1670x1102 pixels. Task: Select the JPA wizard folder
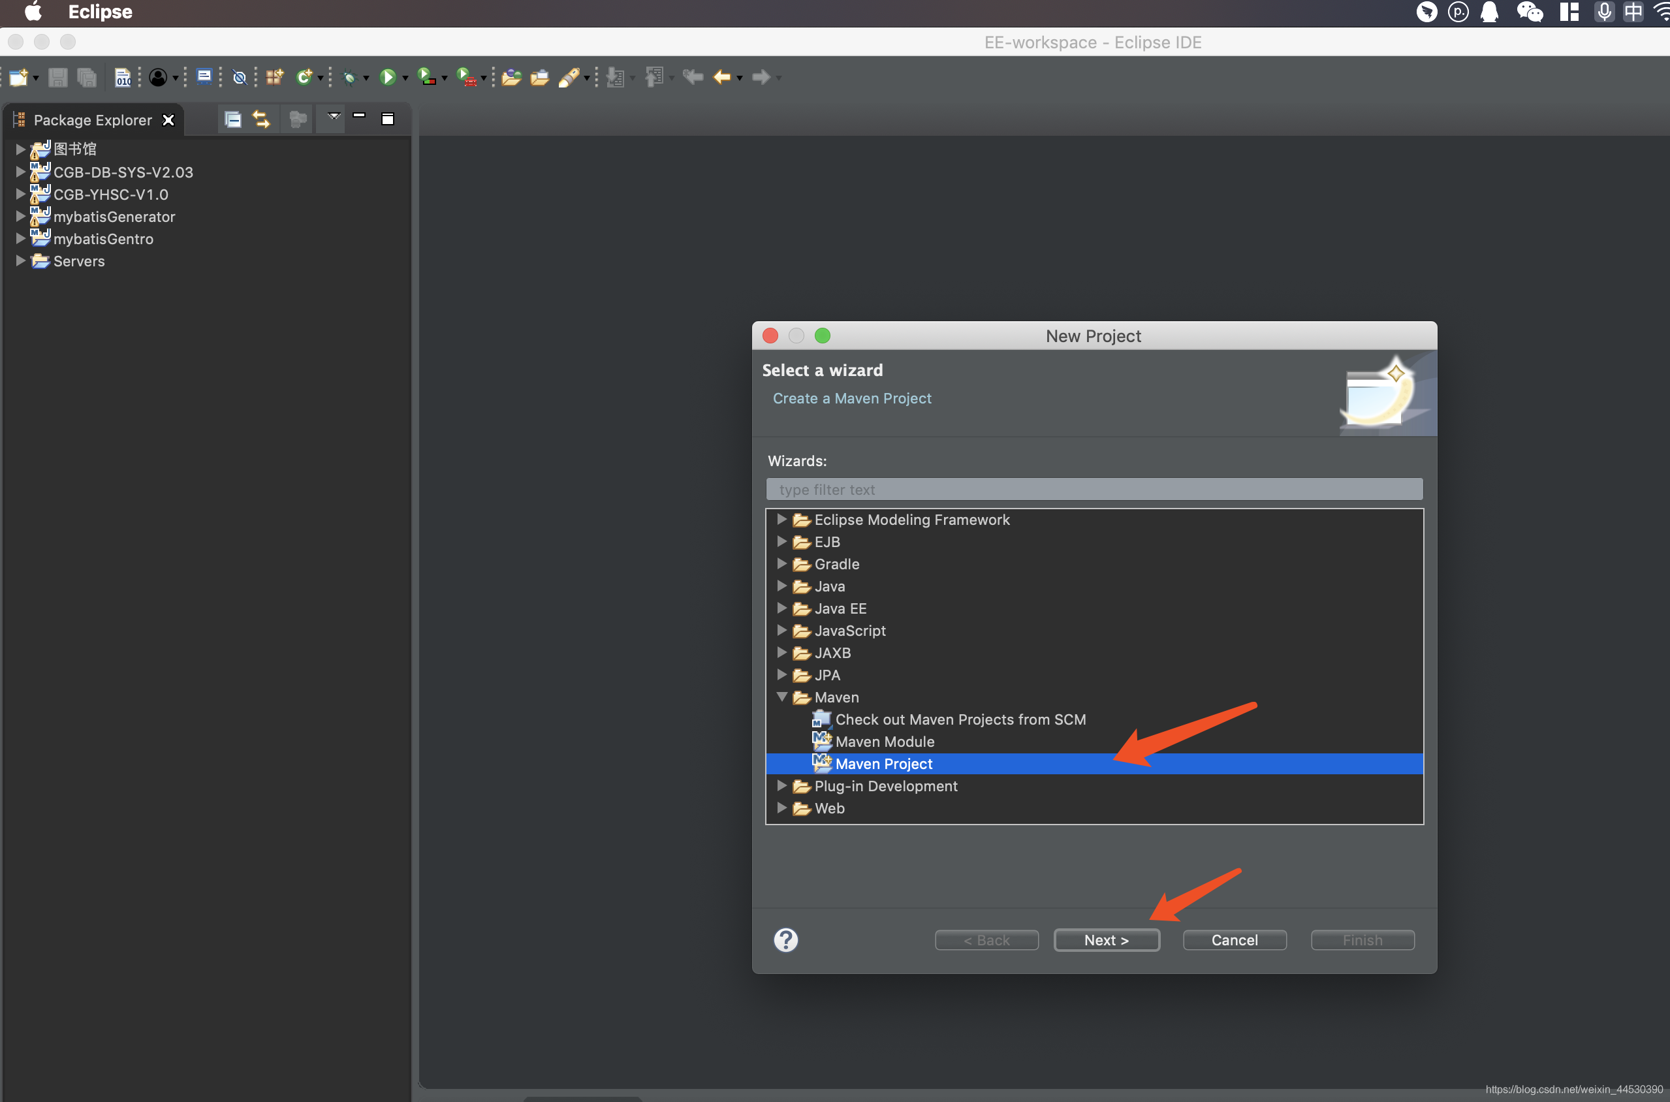coord(827,674)
